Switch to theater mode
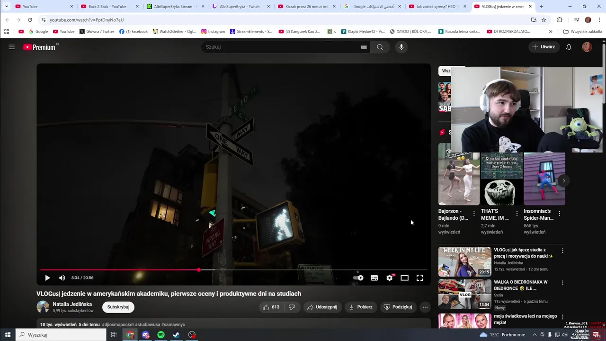The width and height of the screenshot is (606, 341). tap(404, 278)
